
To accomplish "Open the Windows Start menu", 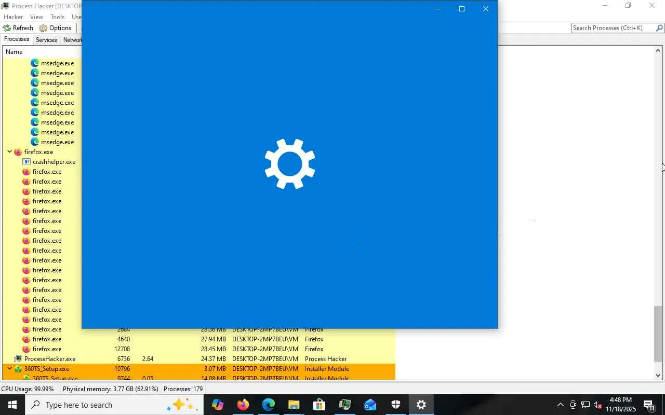I will coord(12,405).
